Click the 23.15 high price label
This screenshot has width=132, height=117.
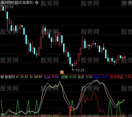(9, 7)
